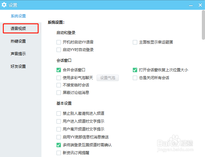Viewport: 205px width, 157px height.
Task: Check 启用YY底部信息栏消息推送
Action: click(x=59, y=137)
